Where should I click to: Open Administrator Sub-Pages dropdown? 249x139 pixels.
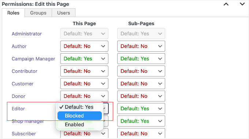pos(141,33)
